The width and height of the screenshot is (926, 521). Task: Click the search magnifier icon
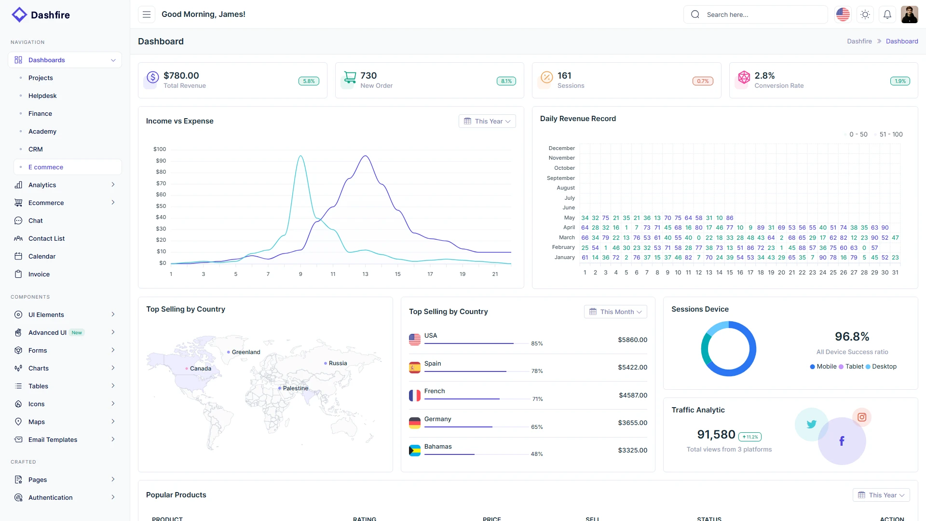point(695,14)
